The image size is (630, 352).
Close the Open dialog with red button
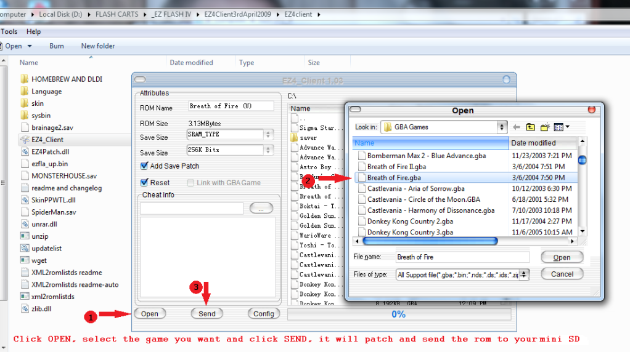click(591, 110)
